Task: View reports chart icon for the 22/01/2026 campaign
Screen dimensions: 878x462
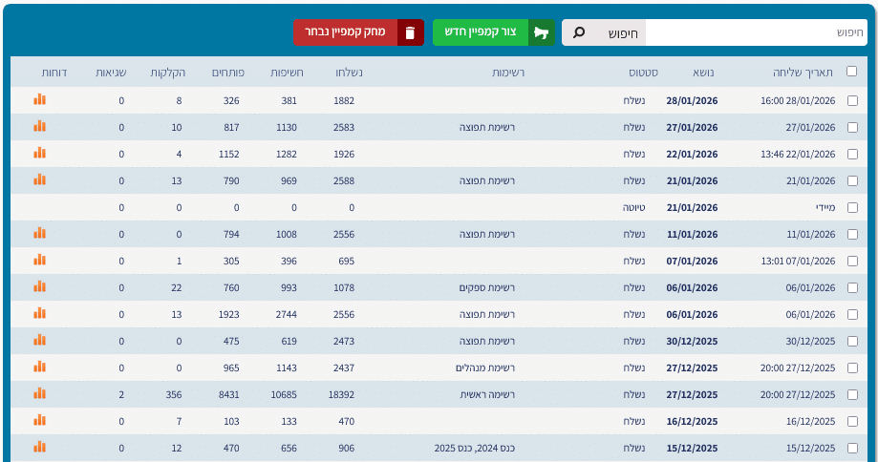Action: [39, 153]
